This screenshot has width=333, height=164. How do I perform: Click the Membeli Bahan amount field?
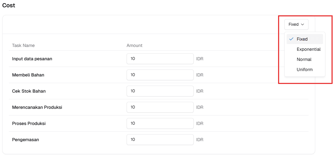click(x=160, y=75)
